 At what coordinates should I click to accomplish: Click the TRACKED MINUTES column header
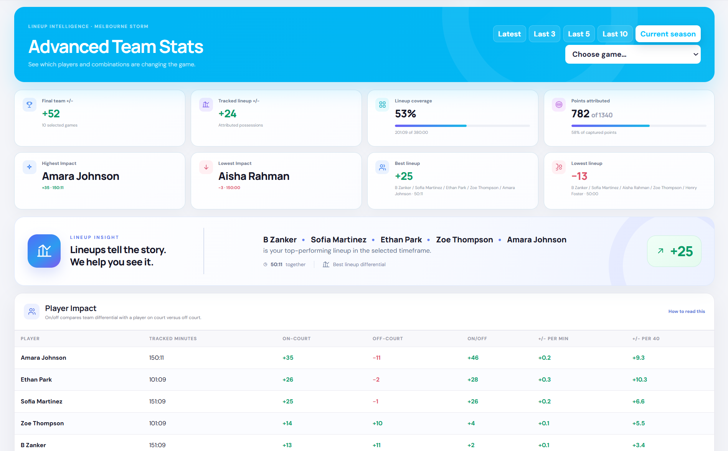click(x=173, y=339)
